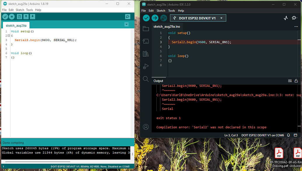Select sketch_aug29a.ino editor tab

click(167, 27)
